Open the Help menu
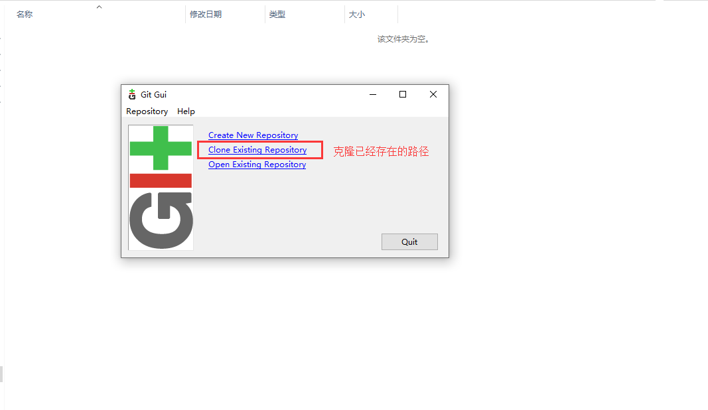 point(186,111)
